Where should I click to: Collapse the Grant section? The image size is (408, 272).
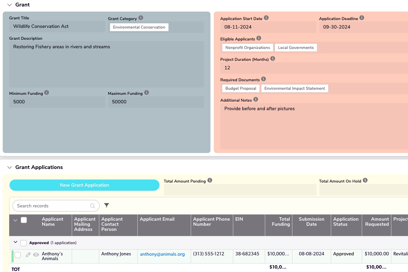(9, 5)
